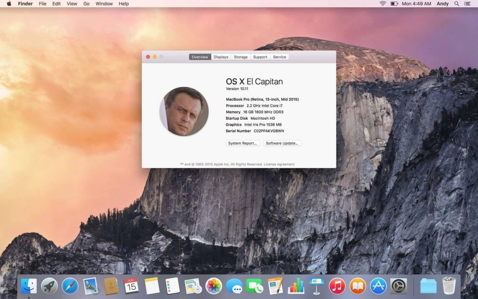The height and width of the screenshot is (299, 478).
Task: Open the Apple menu
Action: [9, 4]
